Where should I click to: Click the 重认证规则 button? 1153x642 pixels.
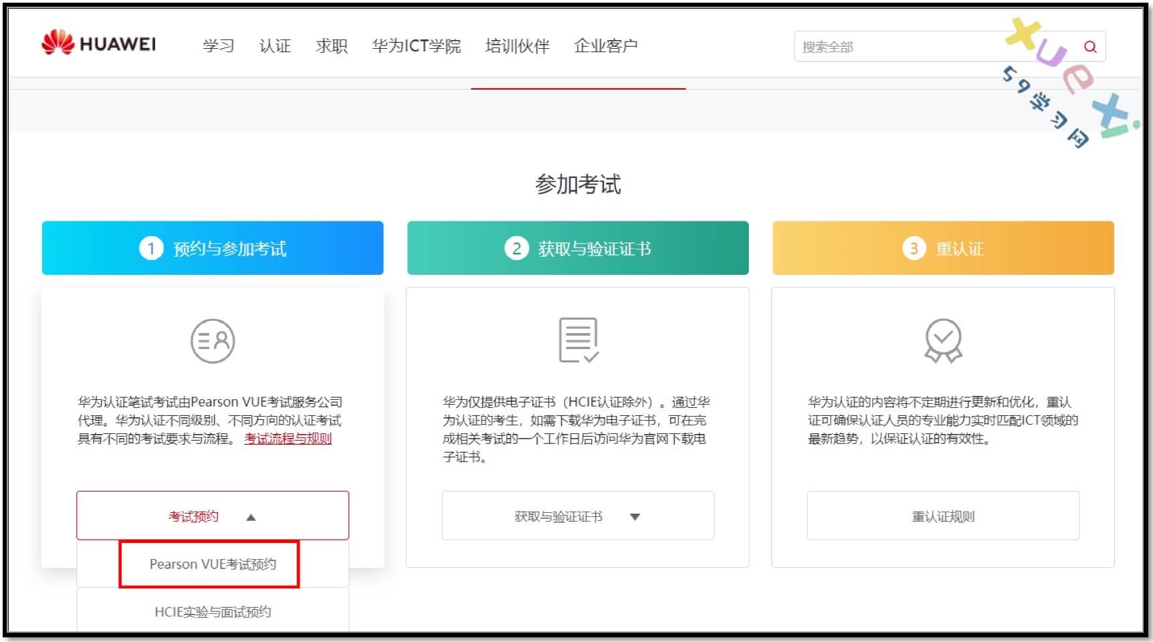click(943, 516)
